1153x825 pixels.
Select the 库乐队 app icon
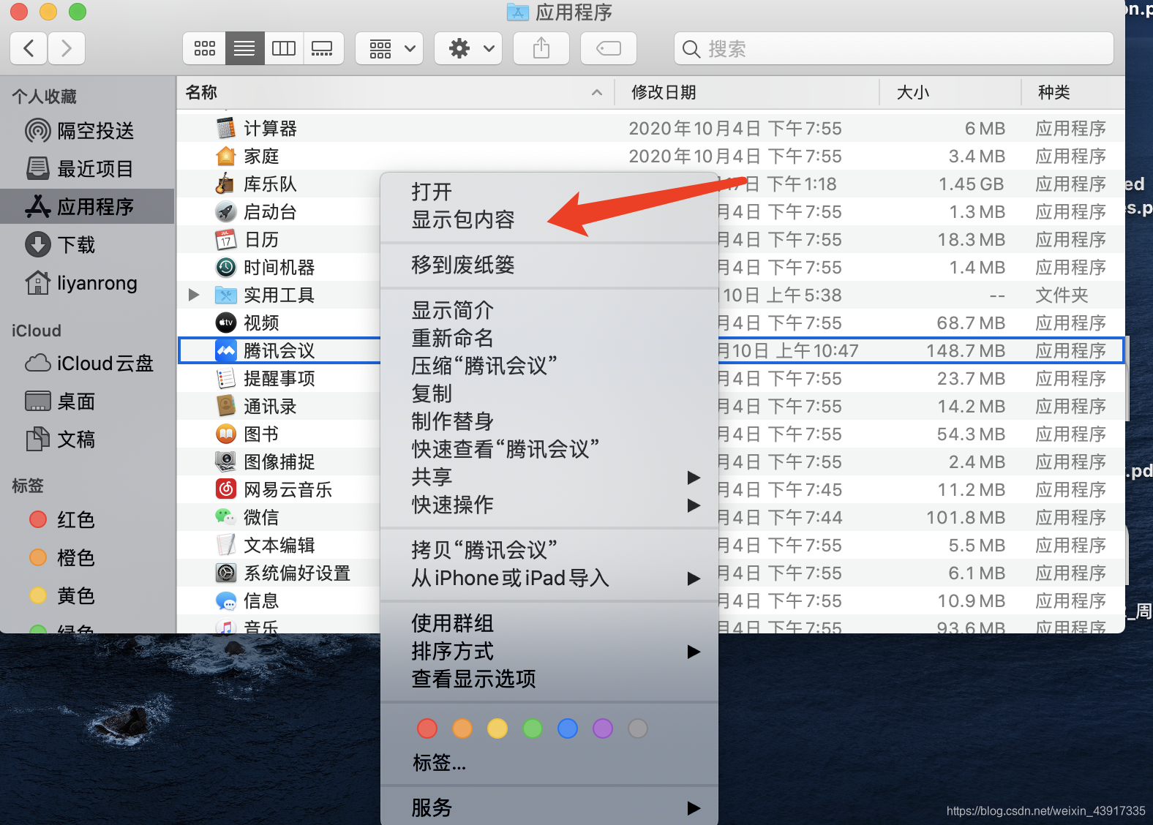(226, 184)
